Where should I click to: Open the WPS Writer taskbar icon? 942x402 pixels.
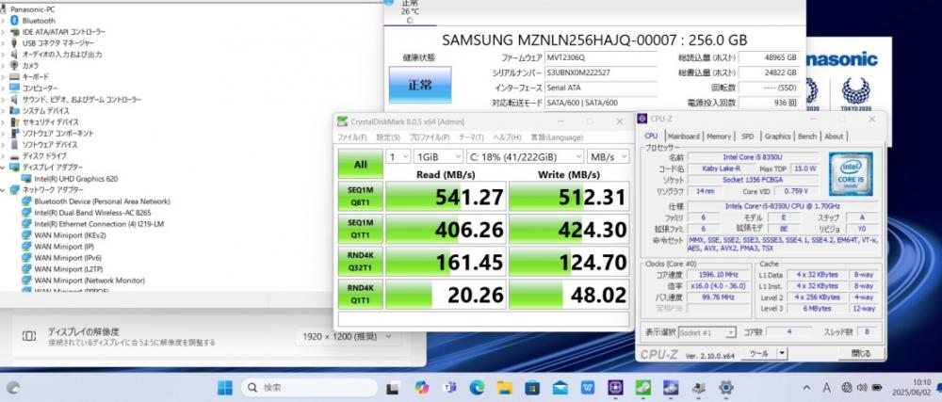point(588,388)
